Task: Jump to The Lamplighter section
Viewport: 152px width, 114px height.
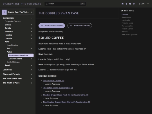Action: [x=127, y=26]
